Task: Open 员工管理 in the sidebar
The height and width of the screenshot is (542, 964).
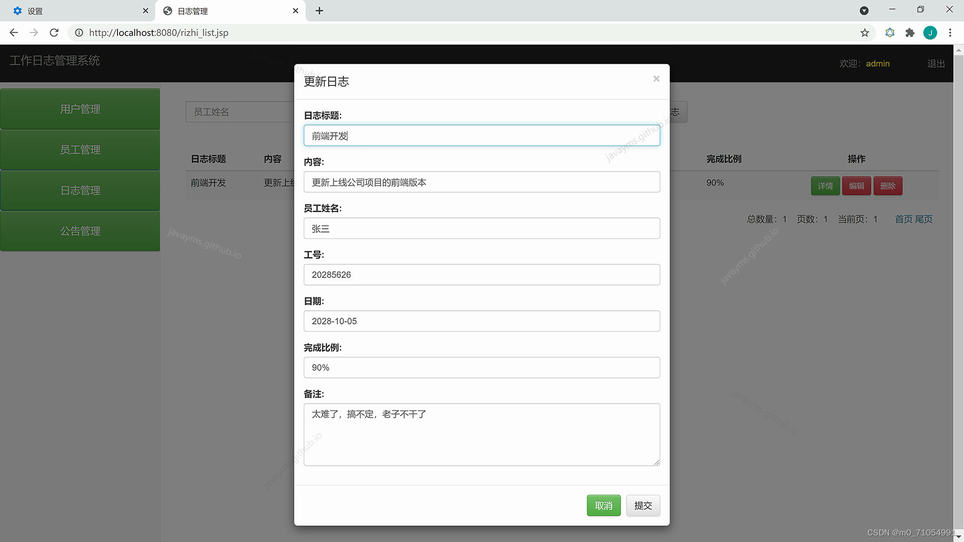Action: pyautogui.click(x=80, y=150)
